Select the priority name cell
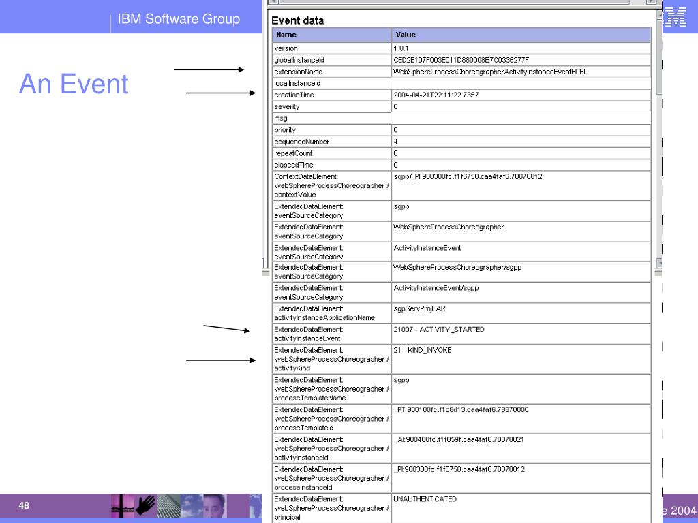 (332, 130)
